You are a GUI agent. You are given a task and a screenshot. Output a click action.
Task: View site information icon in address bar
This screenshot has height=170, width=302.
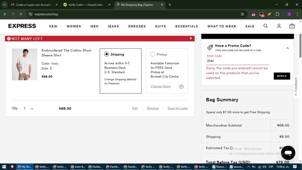point(30,14)
